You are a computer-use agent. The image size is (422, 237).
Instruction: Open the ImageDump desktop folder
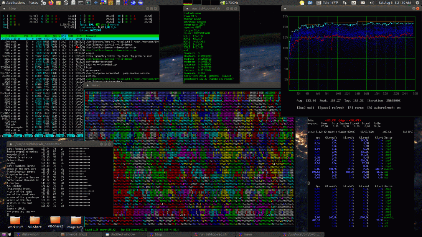(x=75, y=223)
